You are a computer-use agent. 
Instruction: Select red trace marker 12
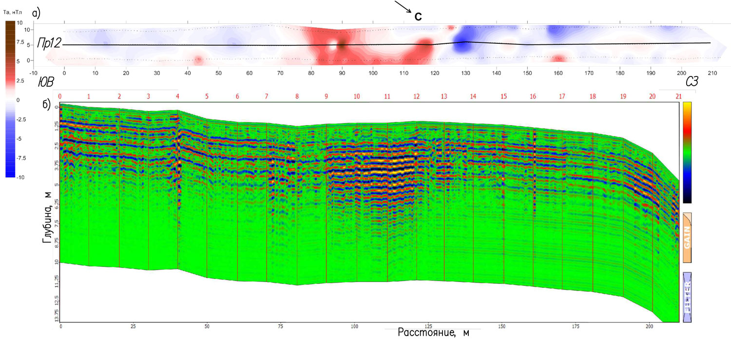pyautogui.click(x=416, y=96)
